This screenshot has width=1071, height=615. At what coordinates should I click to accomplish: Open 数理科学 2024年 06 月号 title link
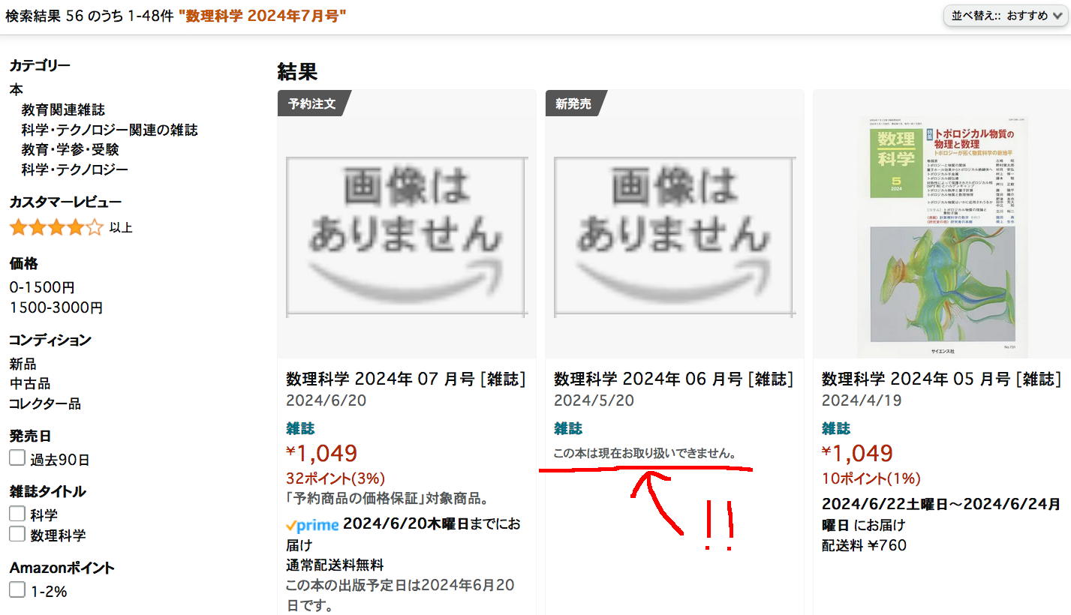(673, 379)
